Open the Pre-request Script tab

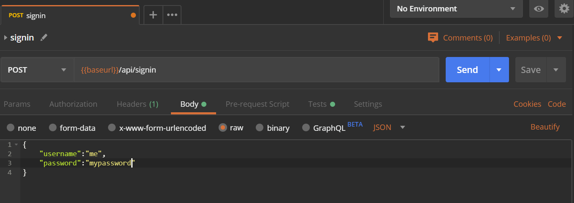[x=257, y=104]
